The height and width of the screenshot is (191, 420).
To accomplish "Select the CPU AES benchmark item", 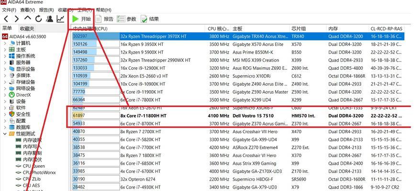I will pos(28,185).
